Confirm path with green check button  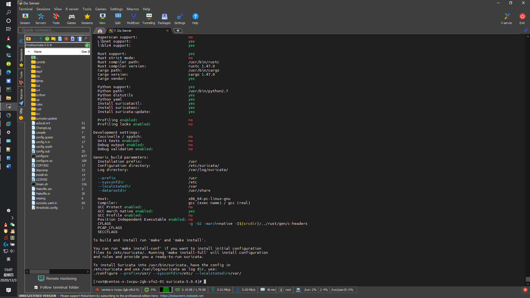(87, 45)
